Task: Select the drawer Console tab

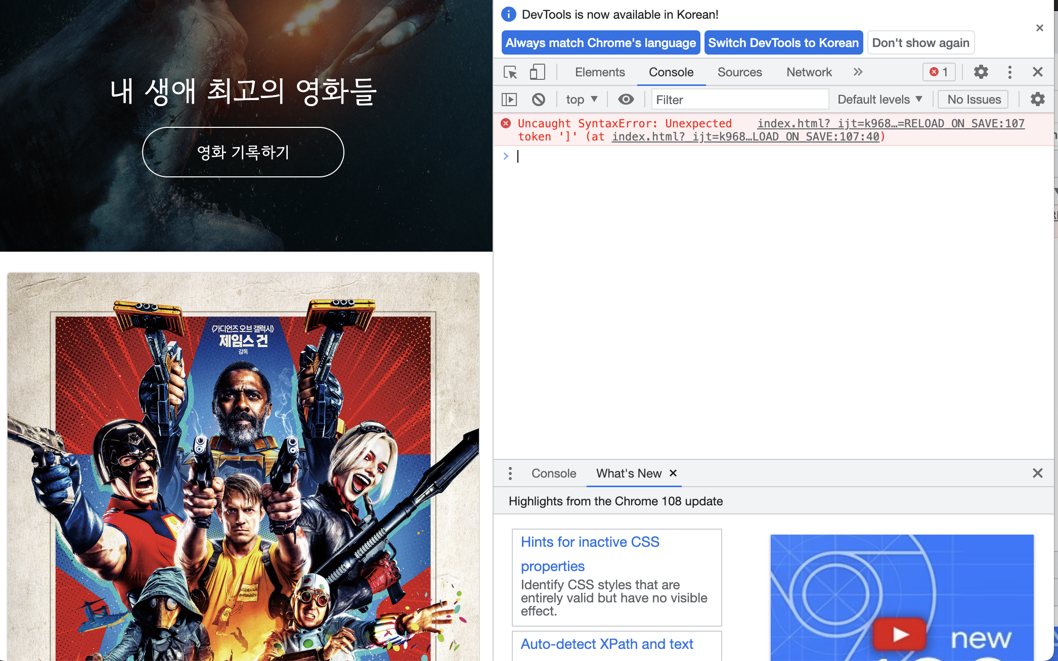Action: click(x=553, y=474)
